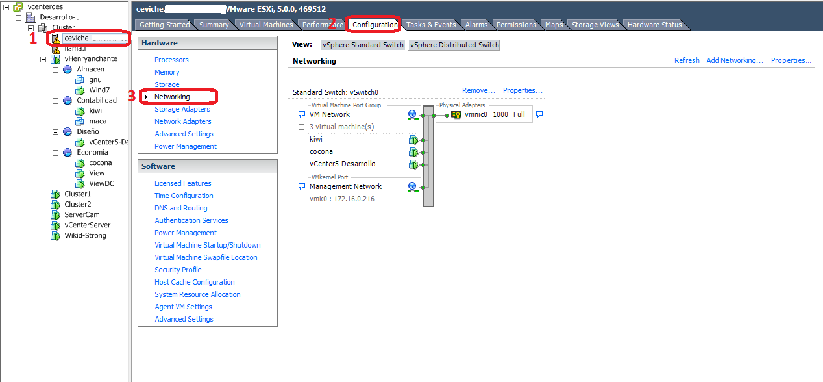
Task: Open Security Profile
Action: pyautogui.click(x=178, y=270)
